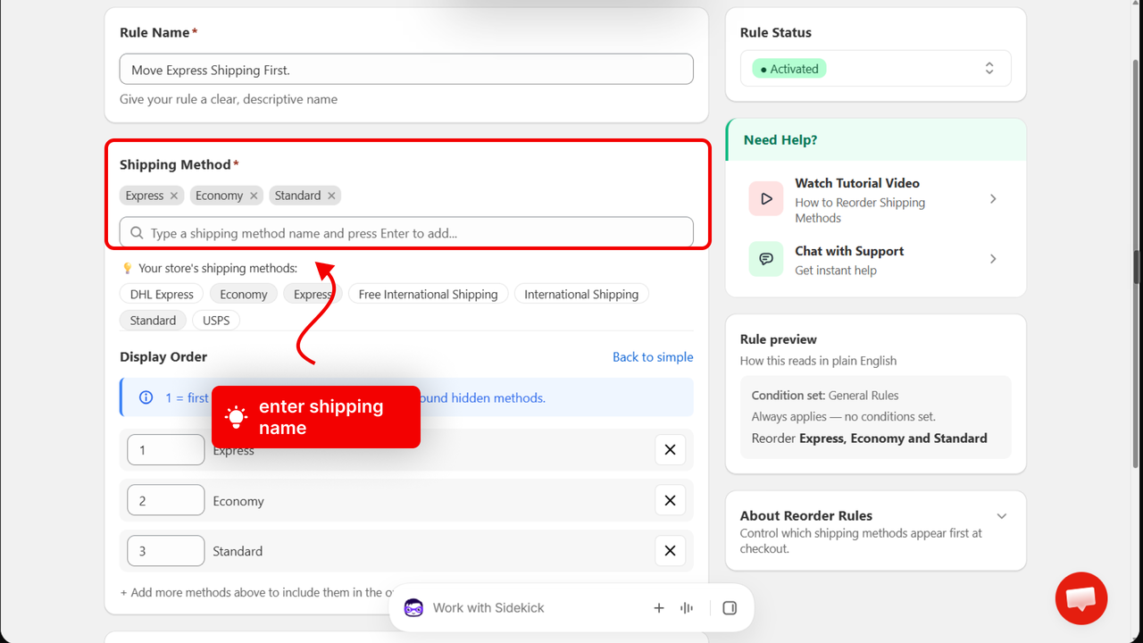Screen dimensions: 1143x643
Task: Edit the order number field for Standard
Action: tap(166, 551)
